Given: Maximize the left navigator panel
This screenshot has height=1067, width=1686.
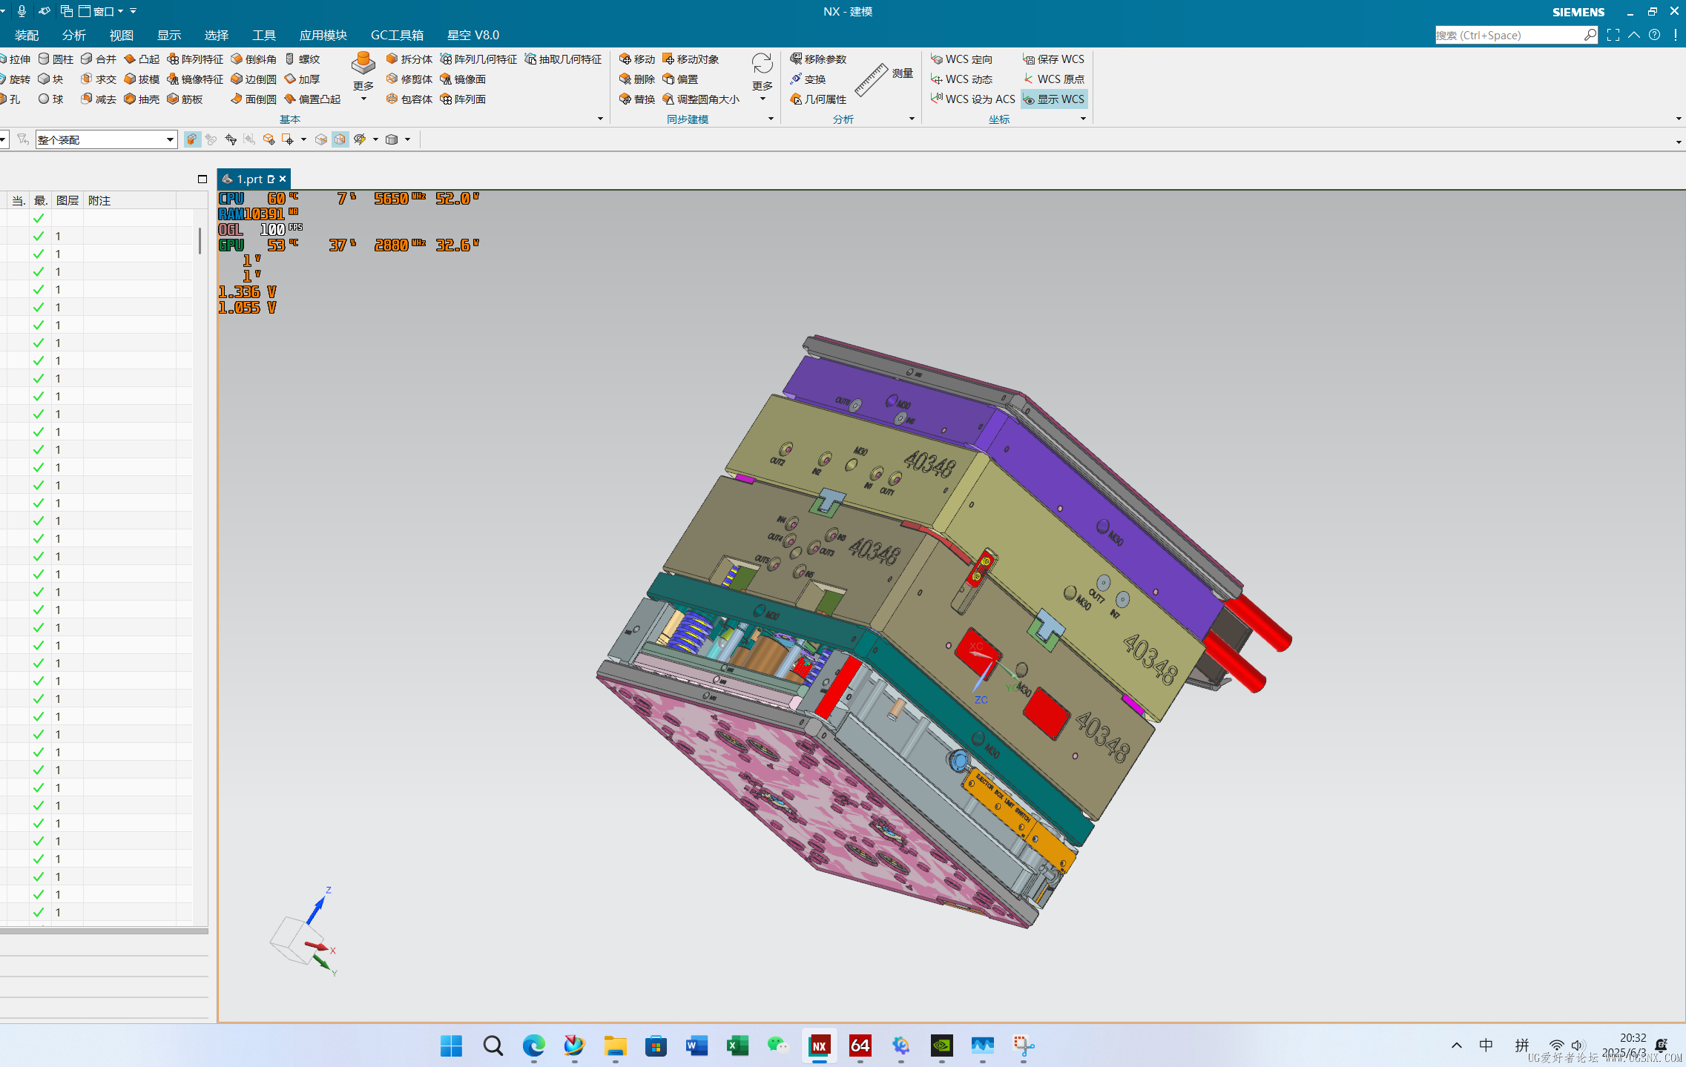Looking at the screenshot, I should (x=202, y=179).
